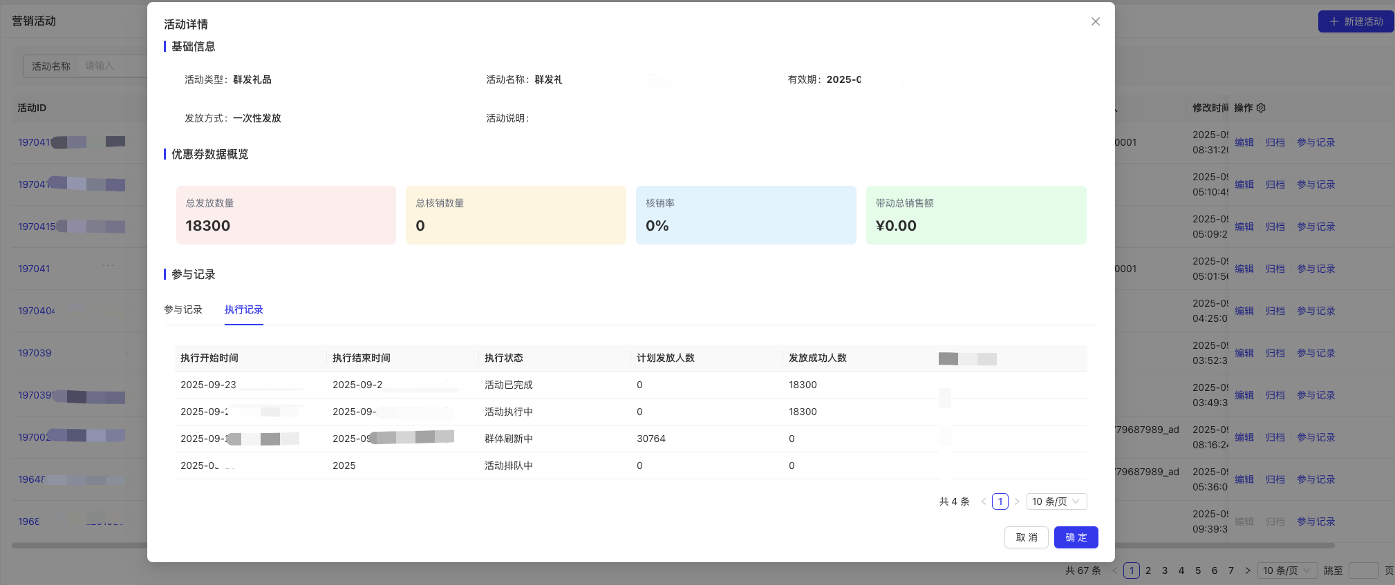1395x585 pixels.
Task: Click the gear icon beside 操作 column header
Action: pos(1261,108)
